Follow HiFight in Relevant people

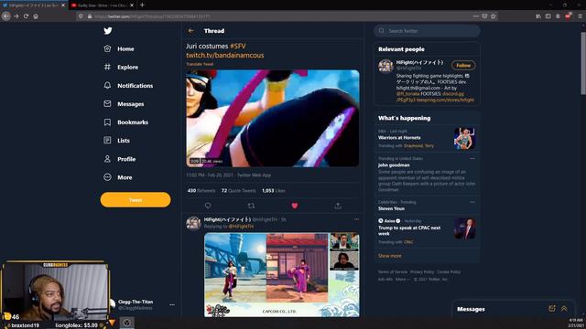[x=463, y=65]
